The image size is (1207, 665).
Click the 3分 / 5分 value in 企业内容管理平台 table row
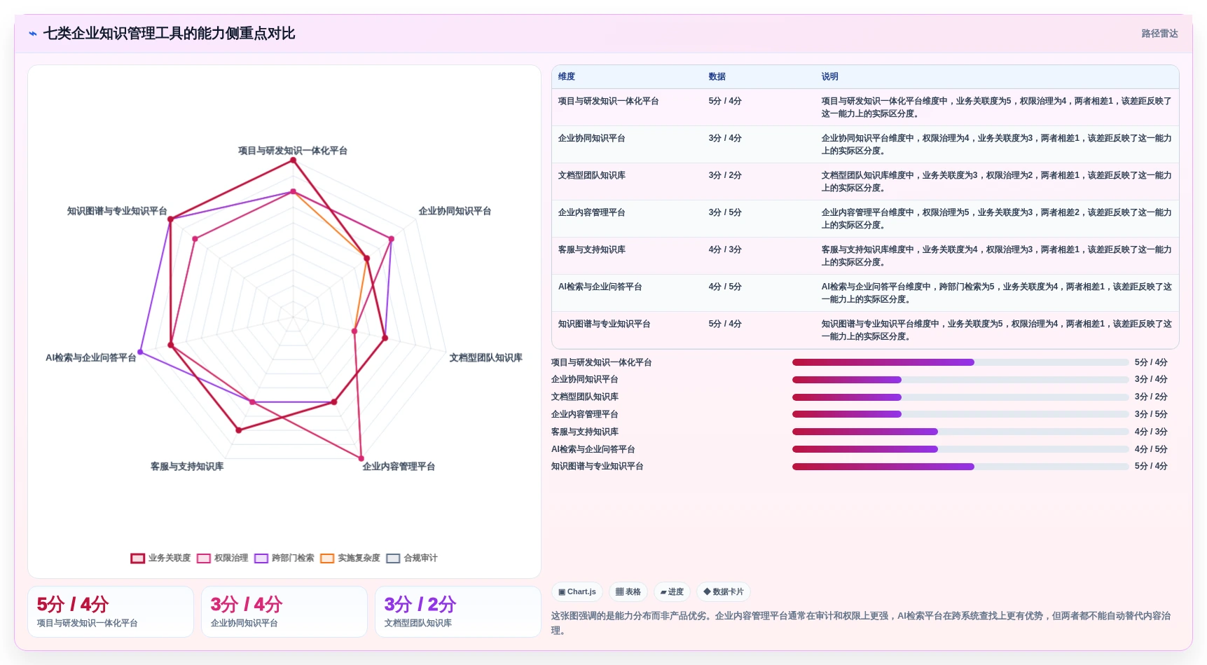725,212
